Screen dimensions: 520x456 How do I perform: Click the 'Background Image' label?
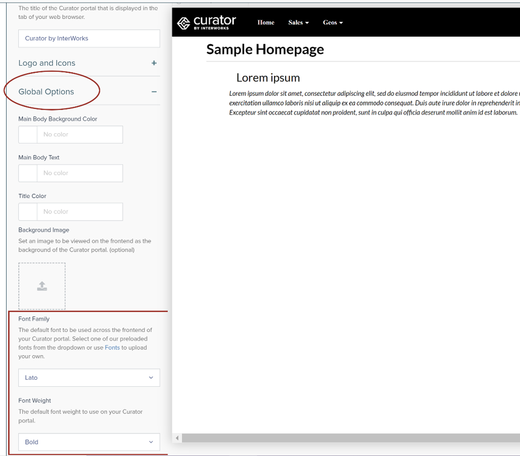44,230
